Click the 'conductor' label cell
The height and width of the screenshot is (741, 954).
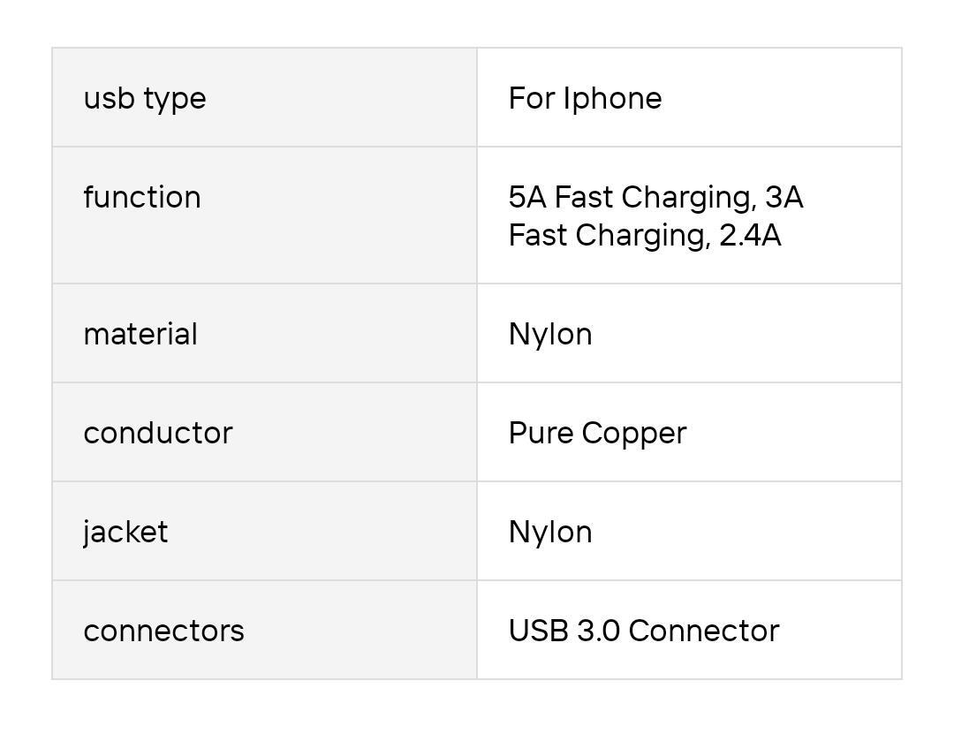pos(265,433)
